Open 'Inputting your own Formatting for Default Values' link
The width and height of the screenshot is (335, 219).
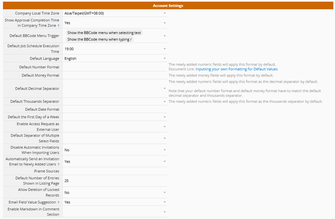pos(237,69)
